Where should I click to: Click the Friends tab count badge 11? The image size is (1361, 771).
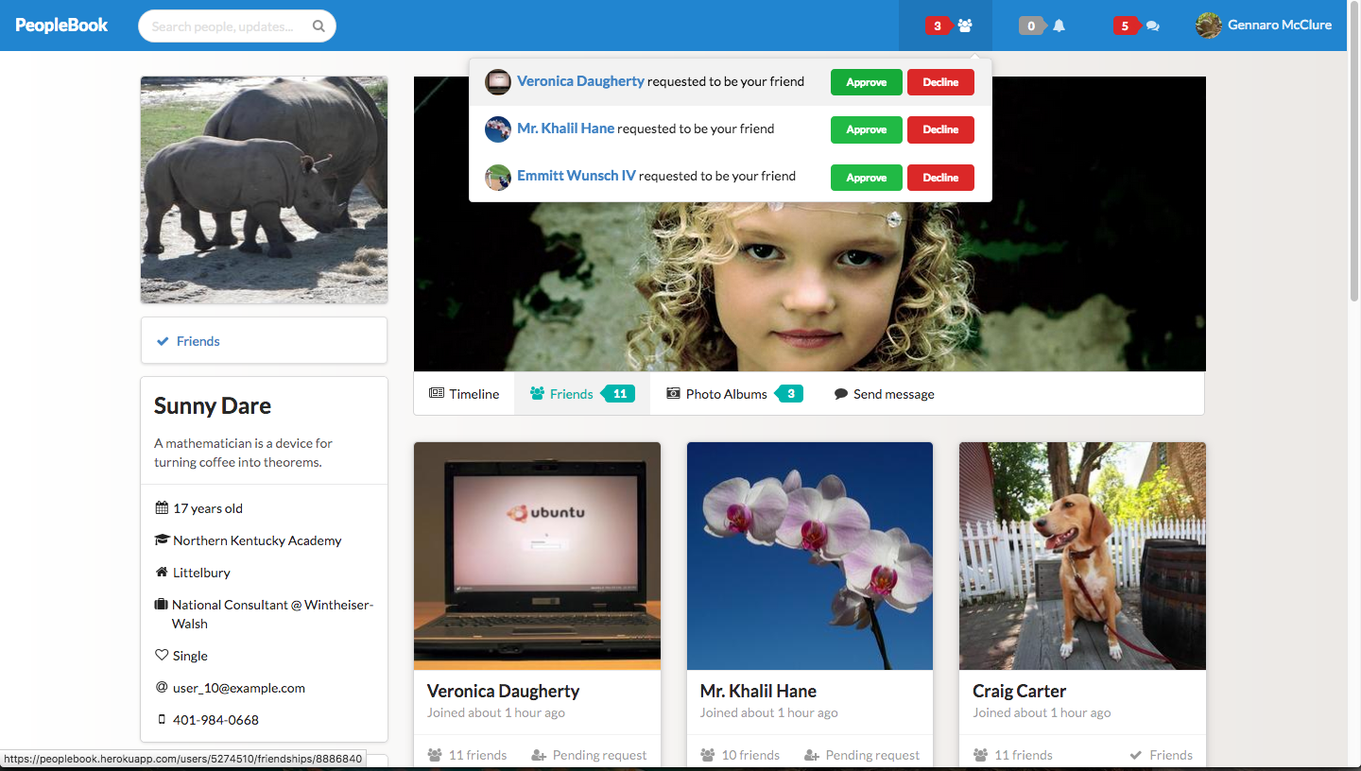(617, 394)
